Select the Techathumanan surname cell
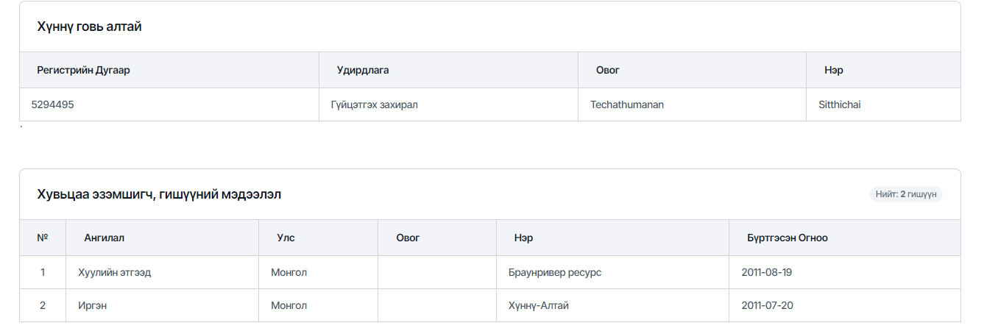Viewport: 998px width, 334px height. (627, 104)
